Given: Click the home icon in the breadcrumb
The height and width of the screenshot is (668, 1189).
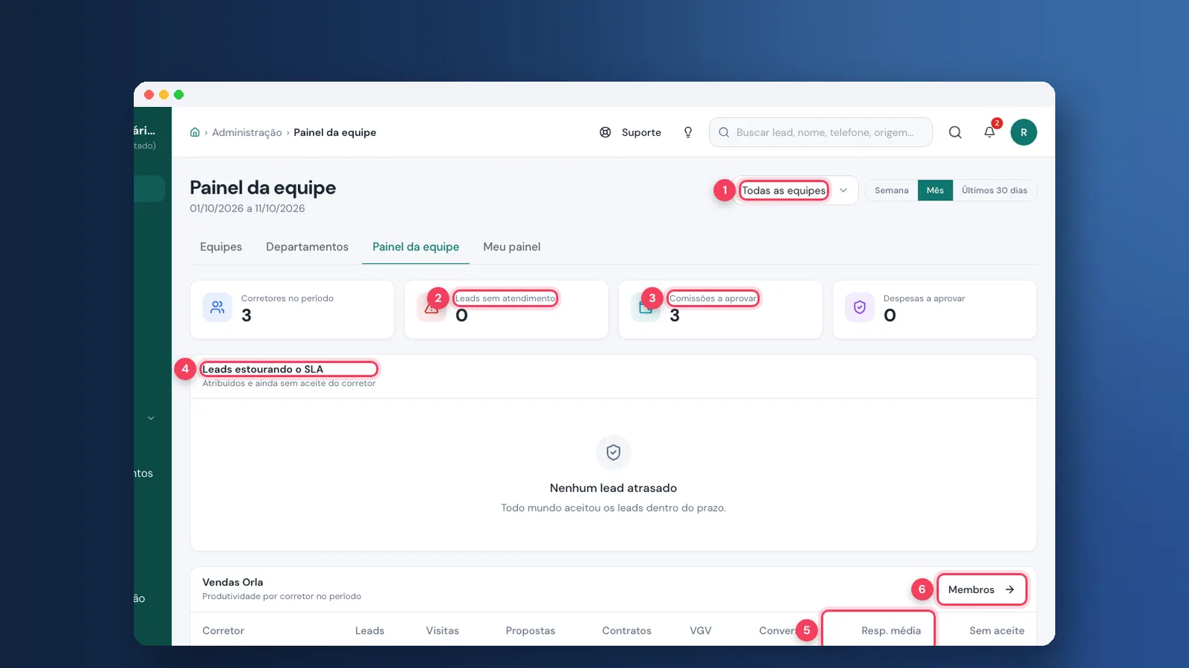Looking at the screenshot, I should (195, 132).
